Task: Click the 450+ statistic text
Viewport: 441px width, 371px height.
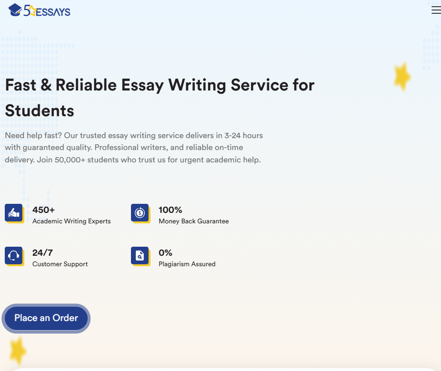Action: [x=44, y=210]
